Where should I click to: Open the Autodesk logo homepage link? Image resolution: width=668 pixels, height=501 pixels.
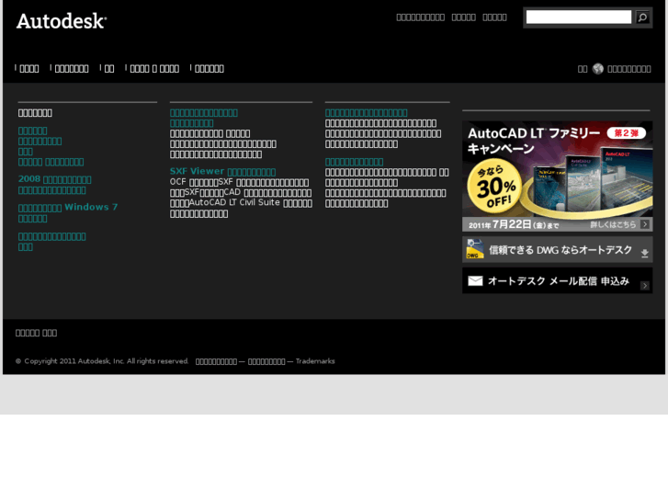click(62, 21)
